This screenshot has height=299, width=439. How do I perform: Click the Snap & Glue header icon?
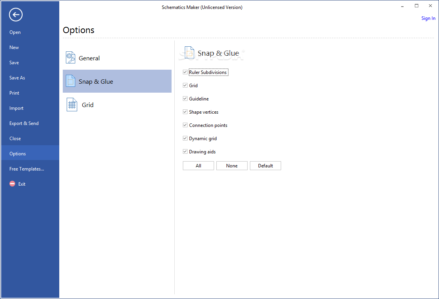(x=189, y=53)
